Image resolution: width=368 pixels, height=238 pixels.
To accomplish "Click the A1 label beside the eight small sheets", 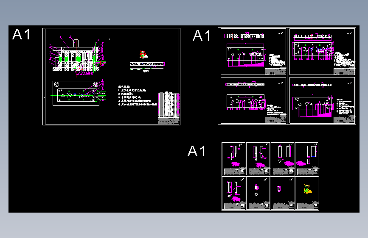I will tap(197, 151).
